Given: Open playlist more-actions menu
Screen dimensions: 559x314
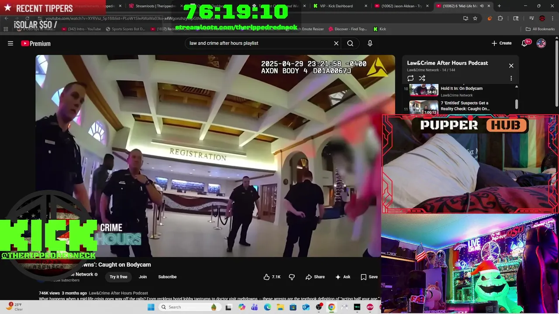Looking at the screenshot, I should [511, 78].
